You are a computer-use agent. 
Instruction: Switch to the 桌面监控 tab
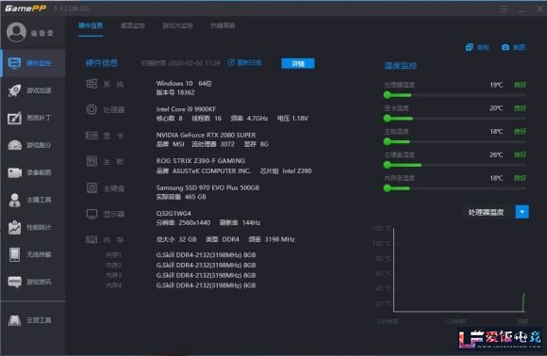133,25
